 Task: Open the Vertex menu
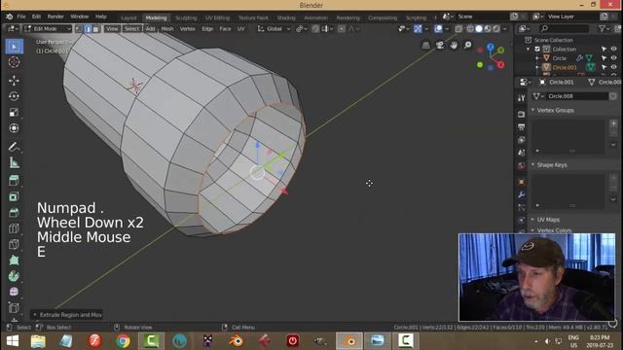[187, 29]
